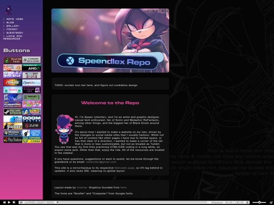
Task: Click the green Nokia-style phone badge
Action: point(31,97)
